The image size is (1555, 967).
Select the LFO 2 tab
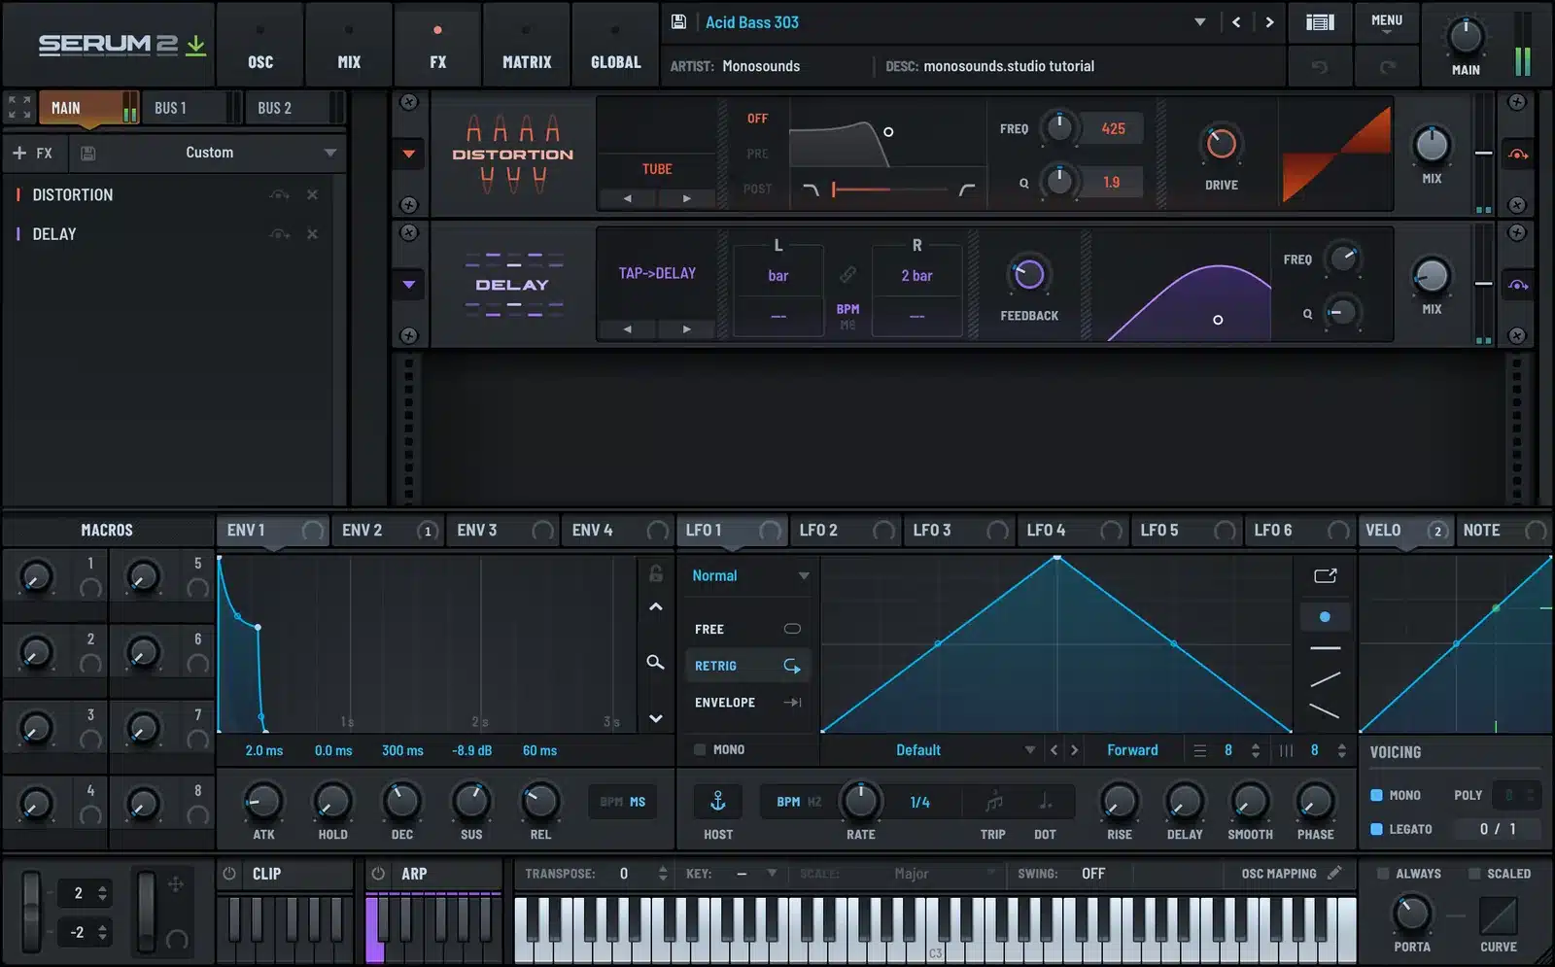pos(844,530)
